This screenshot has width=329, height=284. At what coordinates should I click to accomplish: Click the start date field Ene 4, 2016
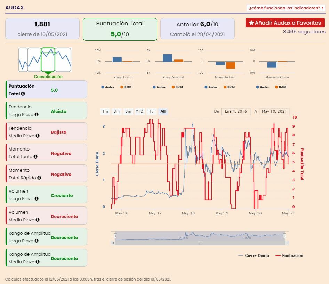coord(236,111)
